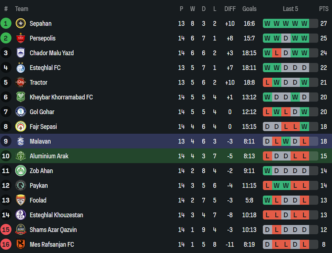
Task: Click the Esteqhlal FC badge icon
Action: 20,67
